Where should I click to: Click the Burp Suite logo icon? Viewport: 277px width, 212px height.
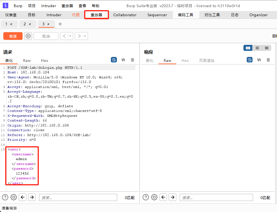click(6, 6)
